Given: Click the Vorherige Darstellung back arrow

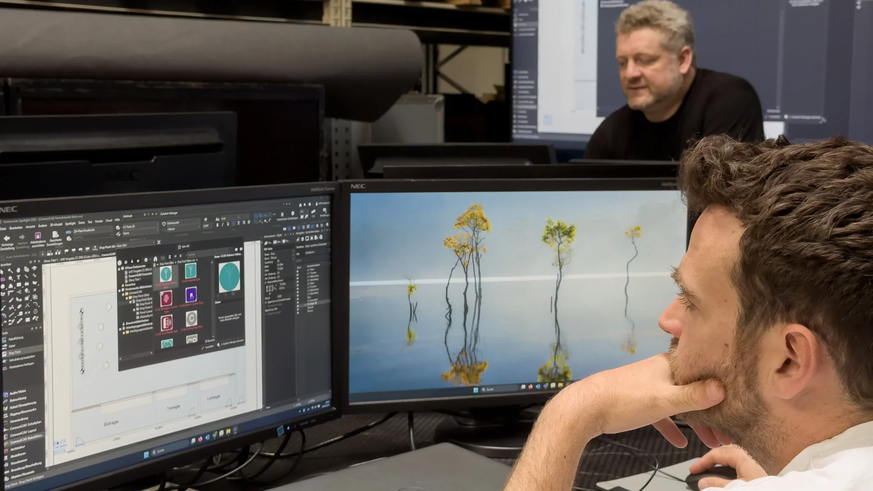Looking at the screenshot, I should [6, 238].
